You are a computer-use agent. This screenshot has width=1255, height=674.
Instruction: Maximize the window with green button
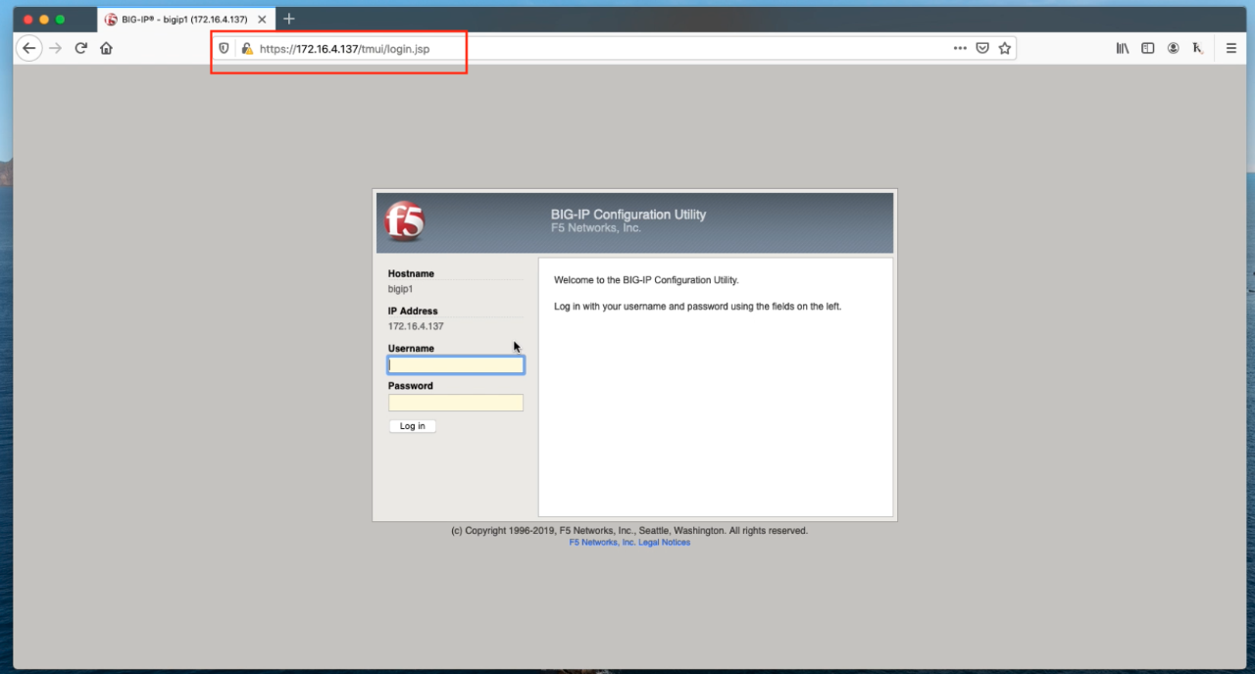pos(61,20)
